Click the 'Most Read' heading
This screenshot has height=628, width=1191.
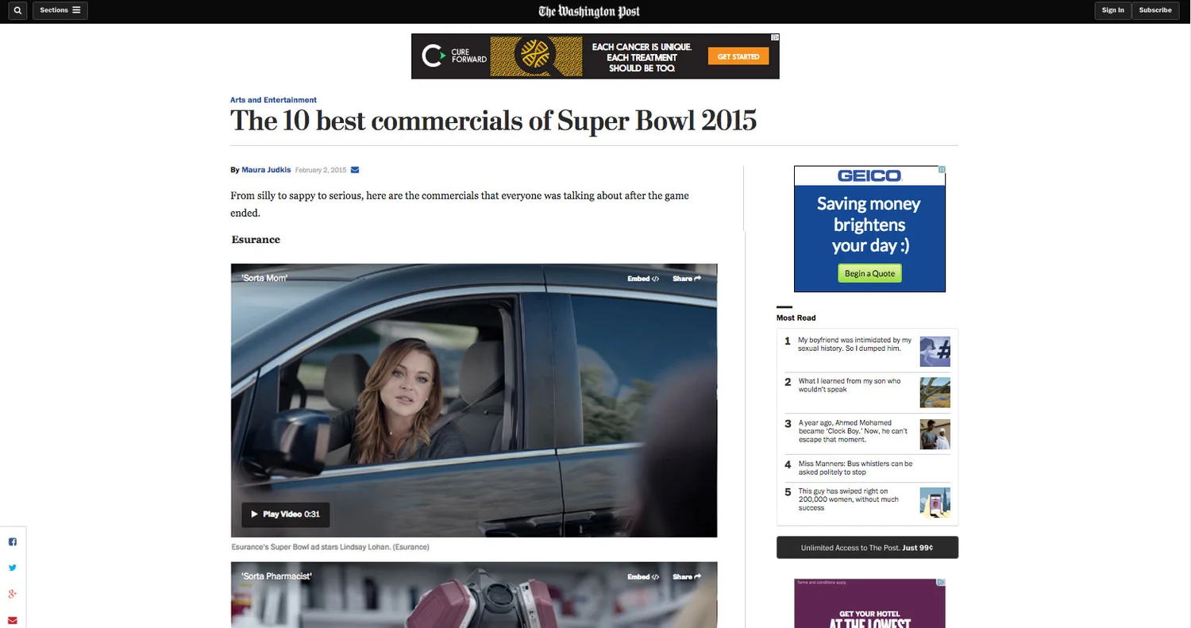pos(796,318)
